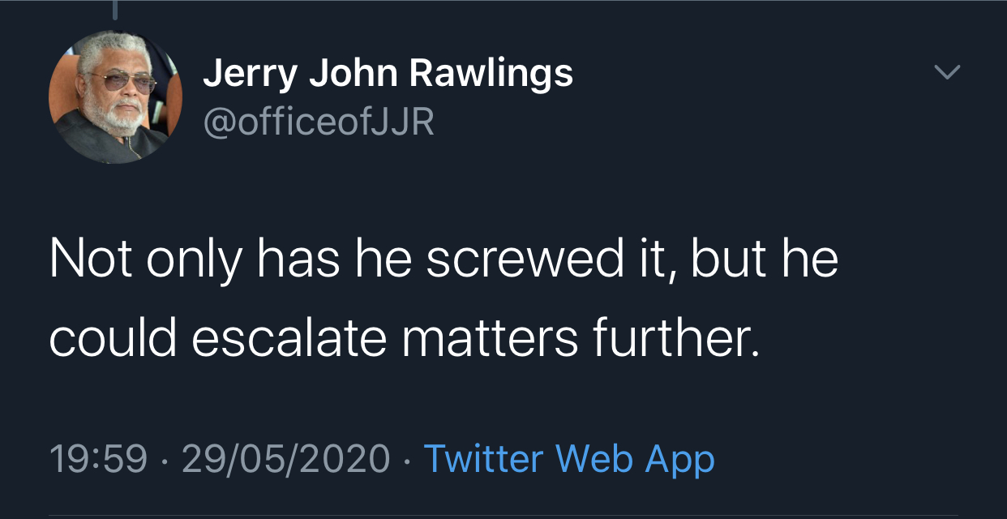The image size is (1007, 519).
Task: Open the Jerry John Rawlings display name
Action: pos(388,74)
